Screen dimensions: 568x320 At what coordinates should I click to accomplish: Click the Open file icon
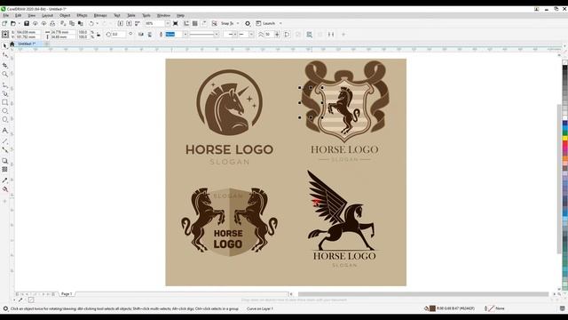tap(12, 23)
